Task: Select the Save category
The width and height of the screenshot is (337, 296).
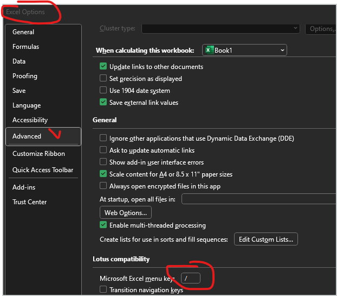Action: [19, 91]
